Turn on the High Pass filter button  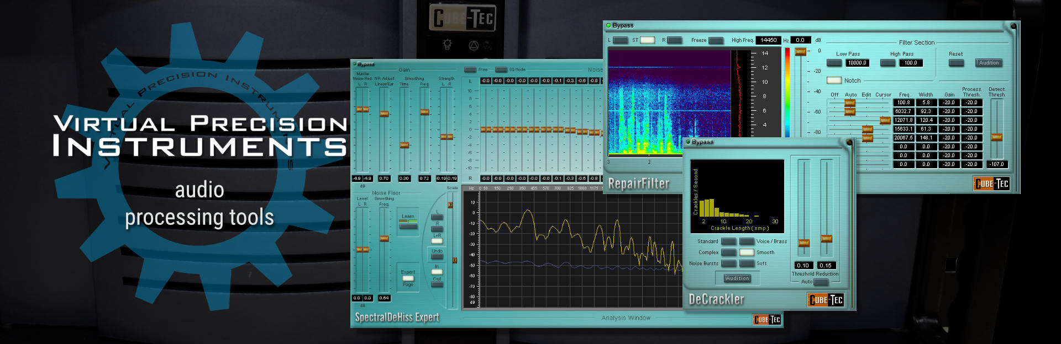887,63
